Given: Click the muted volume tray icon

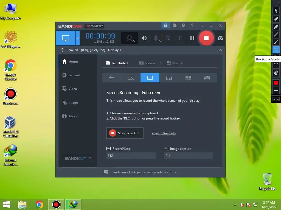Looking at the screenshot, I should [x=242, y=205].
